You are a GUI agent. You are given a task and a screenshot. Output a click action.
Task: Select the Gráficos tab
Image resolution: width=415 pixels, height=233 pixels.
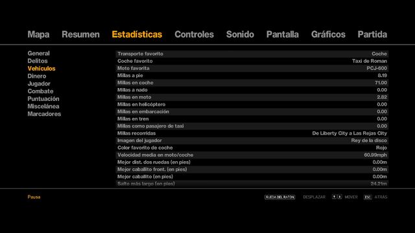tap(328, 34)
